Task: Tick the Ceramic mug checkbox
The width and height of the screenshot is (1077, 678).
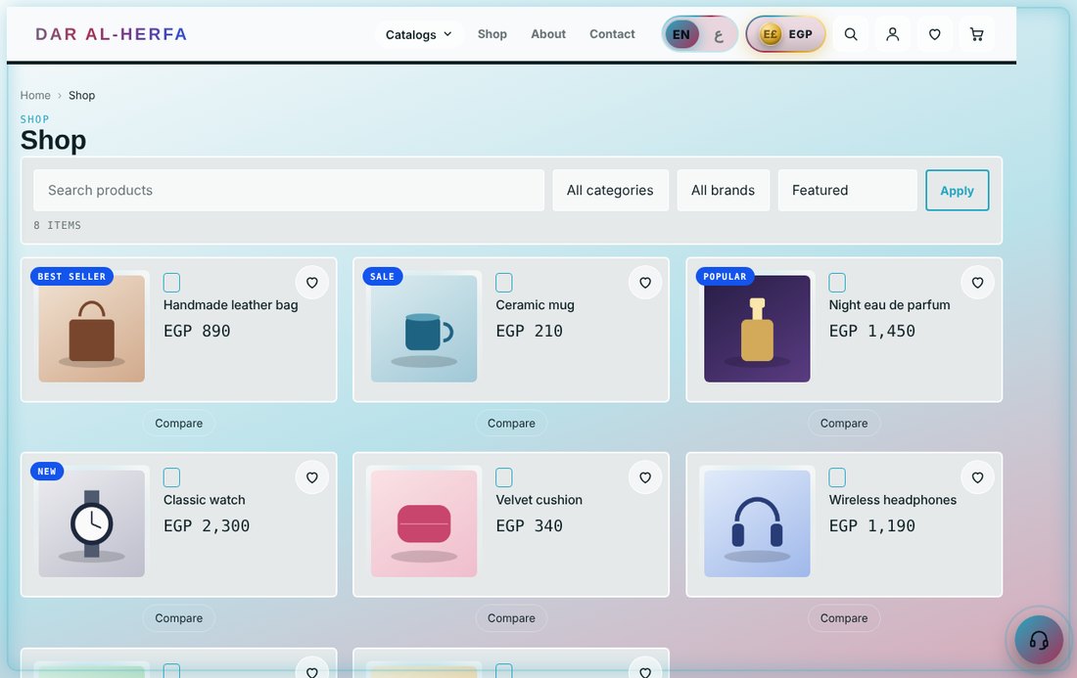Action: [504, 282]
